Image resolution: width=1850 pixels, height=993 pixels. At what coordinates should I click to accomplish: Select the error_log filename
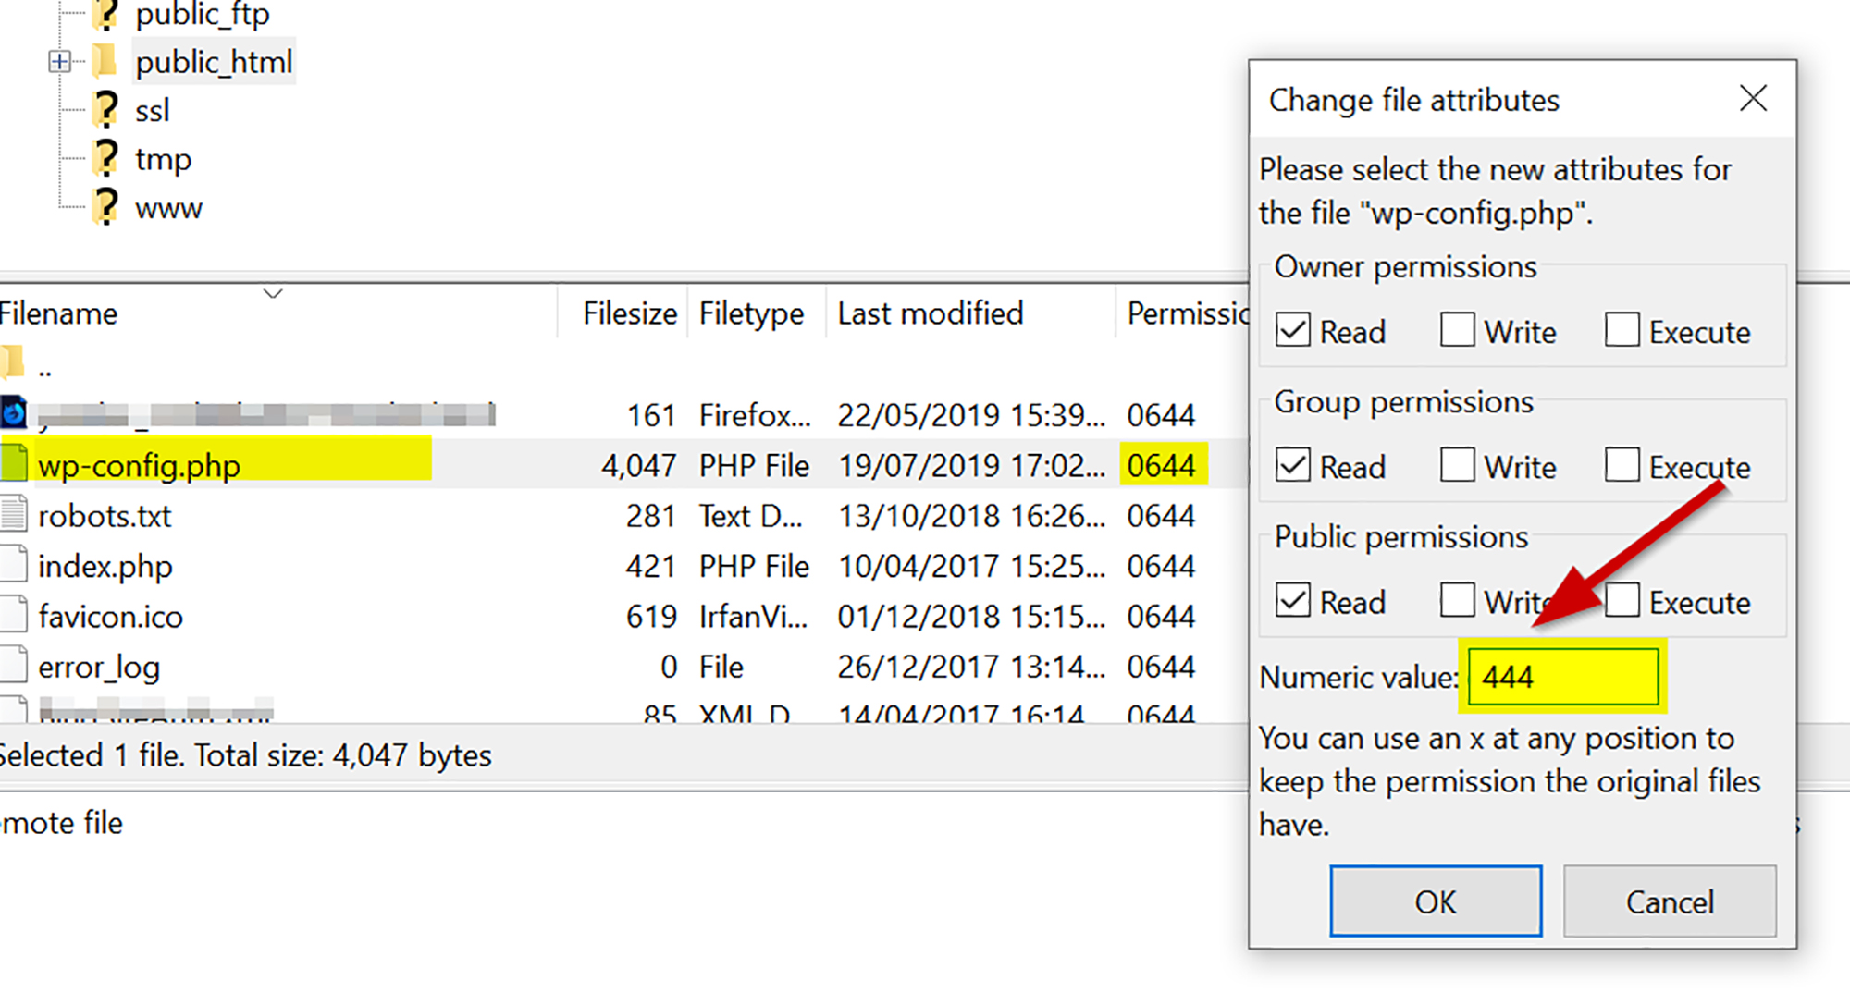[99, 668]
